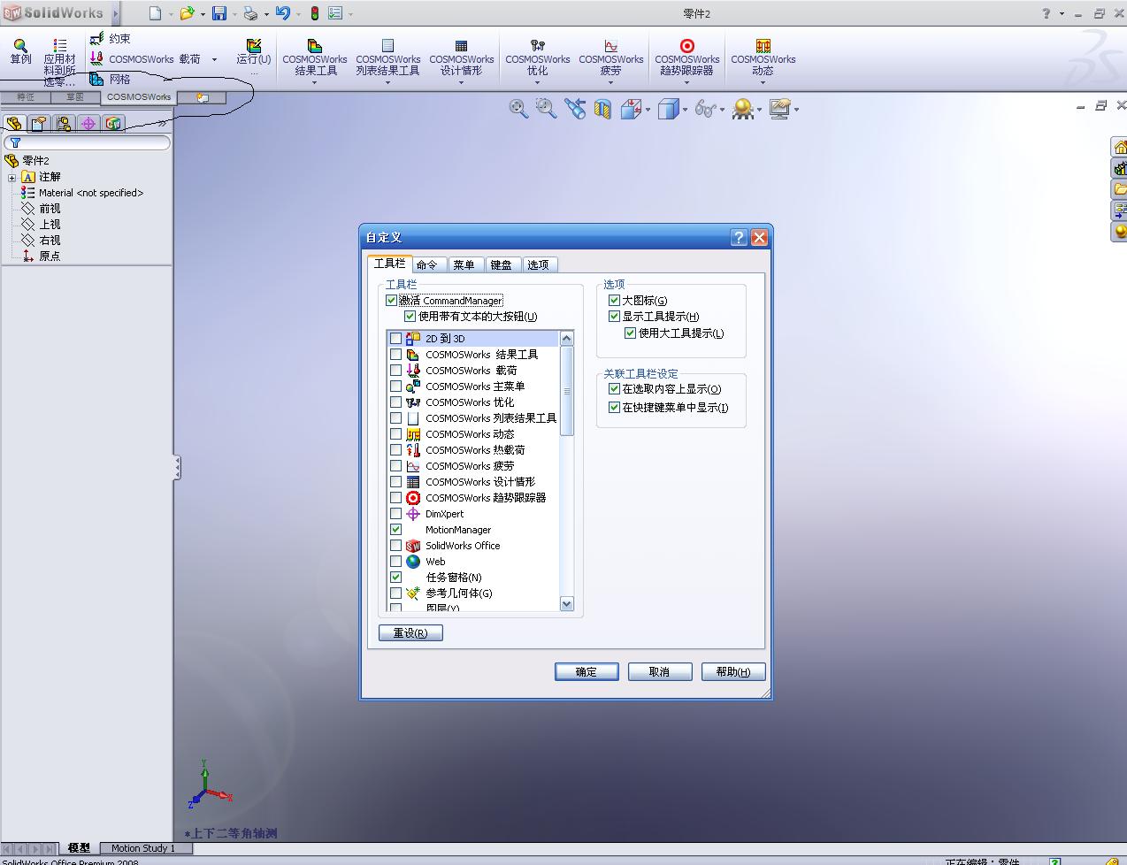
Task: Toggle 使用带有文本的大按钮 checkbox
Action: [410, 317]
